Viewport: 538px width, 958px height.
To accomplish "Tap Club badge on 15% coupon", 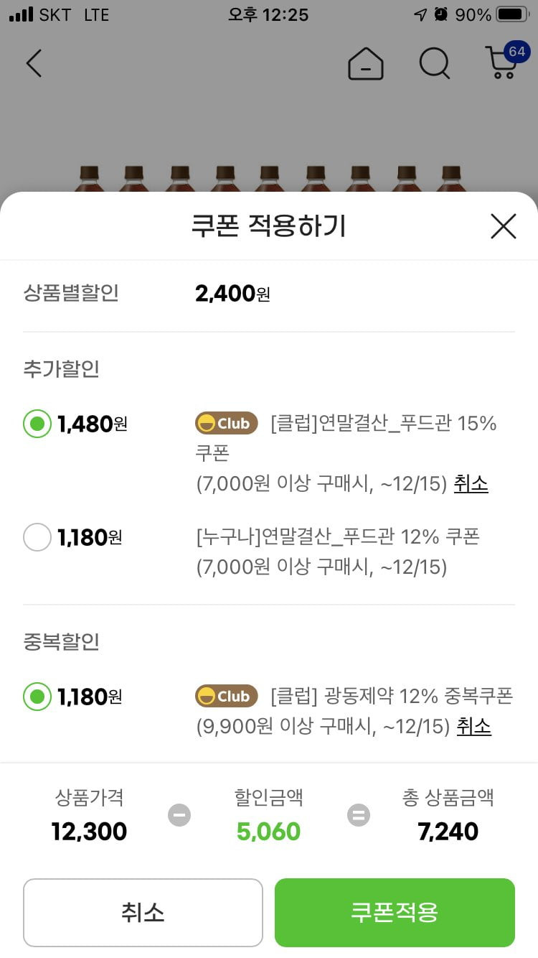I will click(x=227, y=424).
